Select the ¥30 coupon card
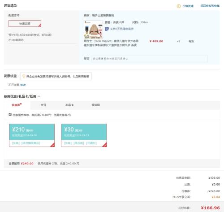This screenshot has height=212, width=224. (84, 135)
